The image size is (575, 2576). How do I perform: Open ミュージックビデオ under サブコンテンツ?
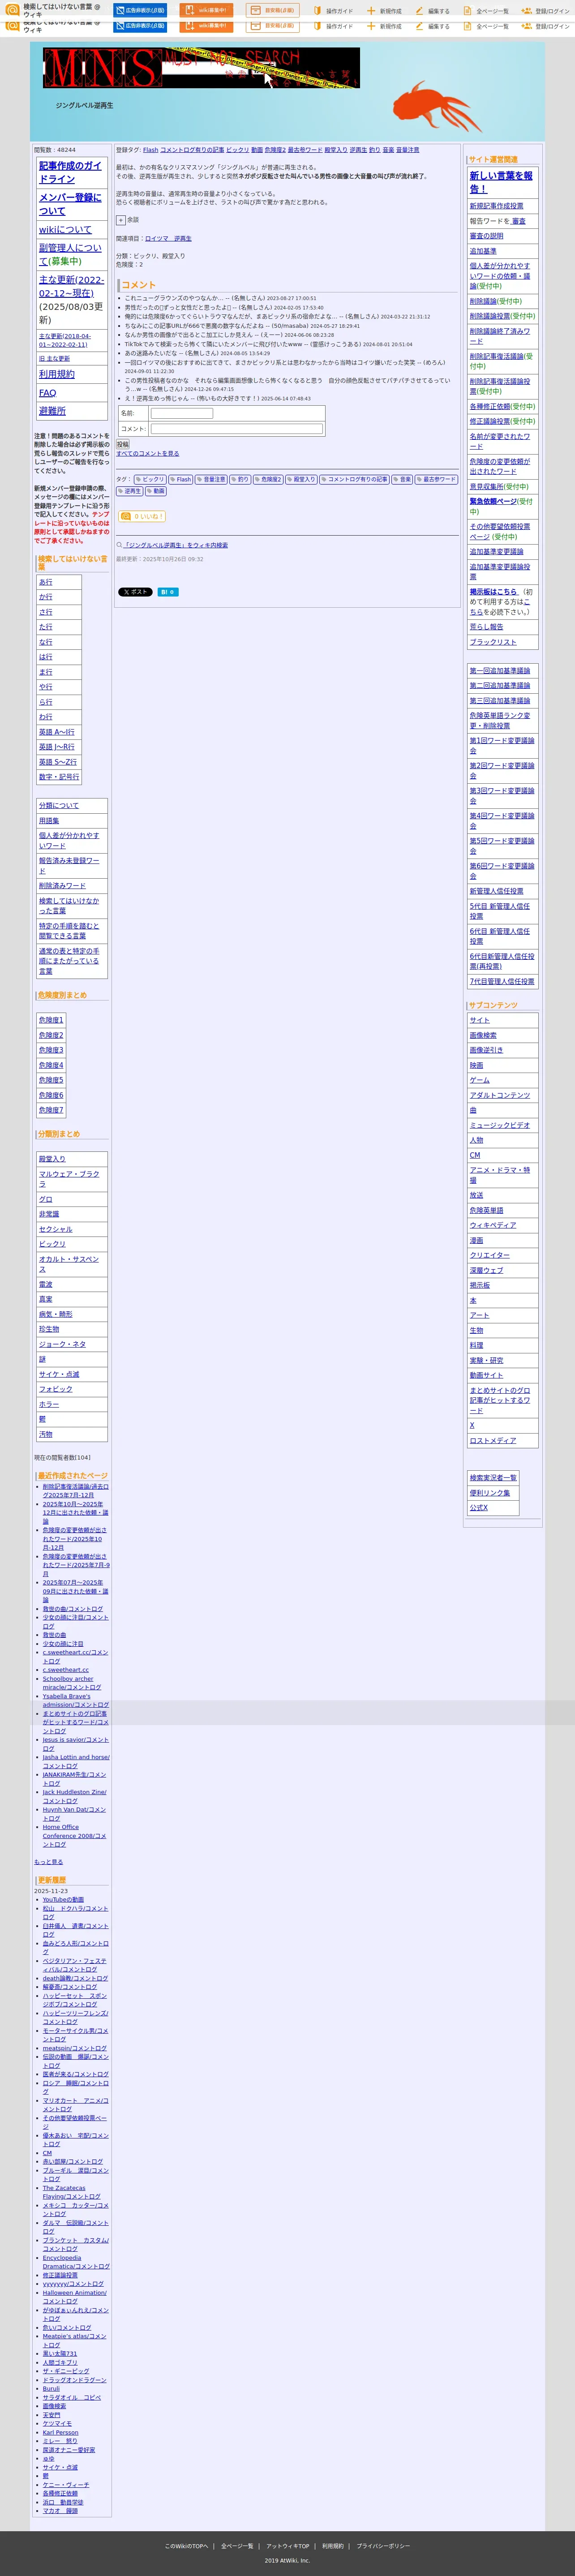[x=500, y=1125]
